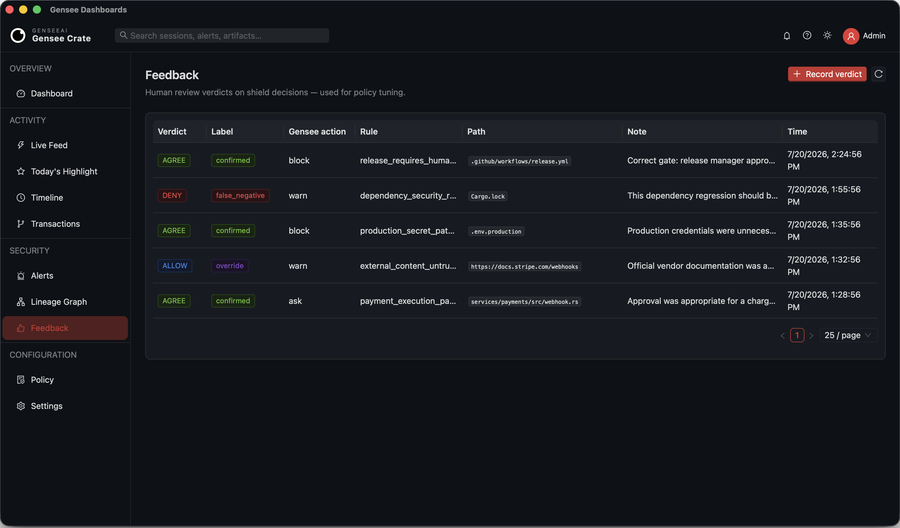The width and height of the screenshot is (900, 528).
Task: Go to Transactions
Action: 65,224
